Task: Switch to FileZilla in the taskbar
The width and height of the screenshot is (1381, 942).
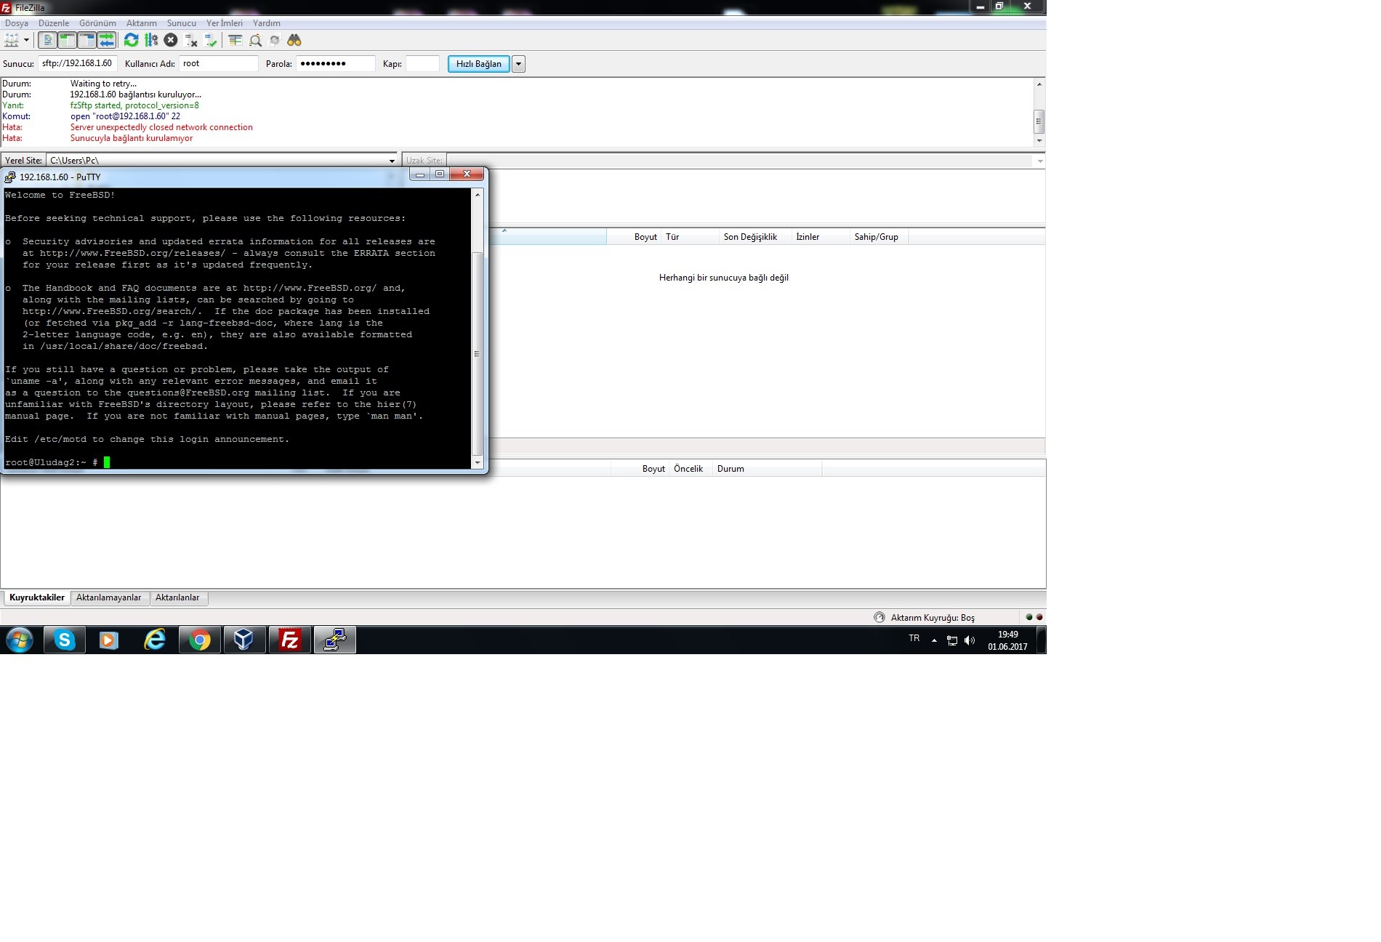Action: point(289,640)
